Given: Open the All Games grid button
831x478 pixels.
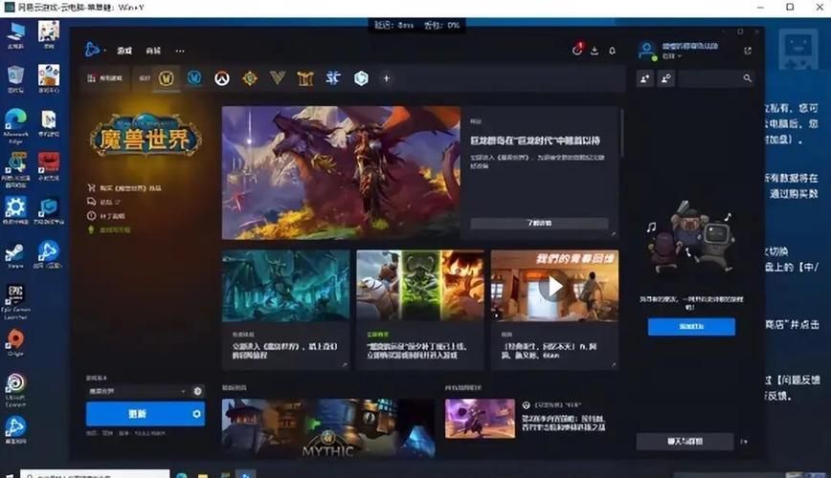Looking at the screenshot, I should pyautogui.click(x=104, y=78).
